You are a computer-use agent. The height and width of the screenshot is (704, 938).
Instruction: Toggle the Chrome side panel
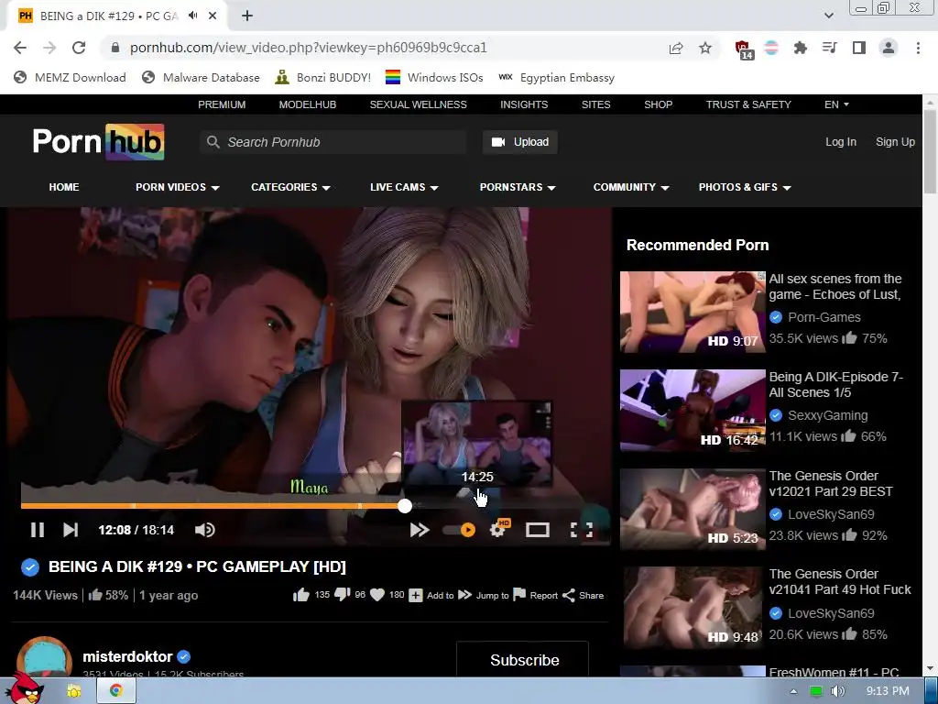(x=859, y=48)
